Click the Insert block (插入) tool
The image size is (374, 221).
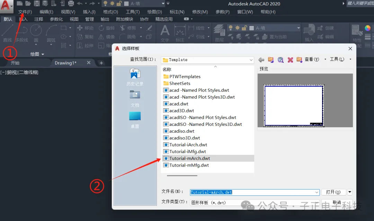pyautogui.click(x=309, y=33)
